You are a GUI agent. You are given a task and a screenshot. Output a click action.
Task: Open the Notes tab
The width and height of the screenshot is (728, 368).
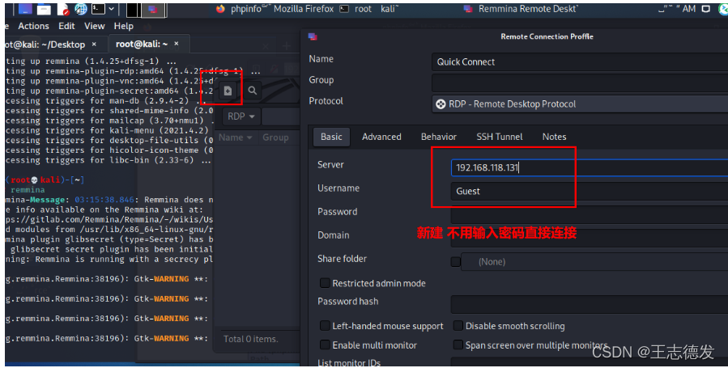coord(555,137)
